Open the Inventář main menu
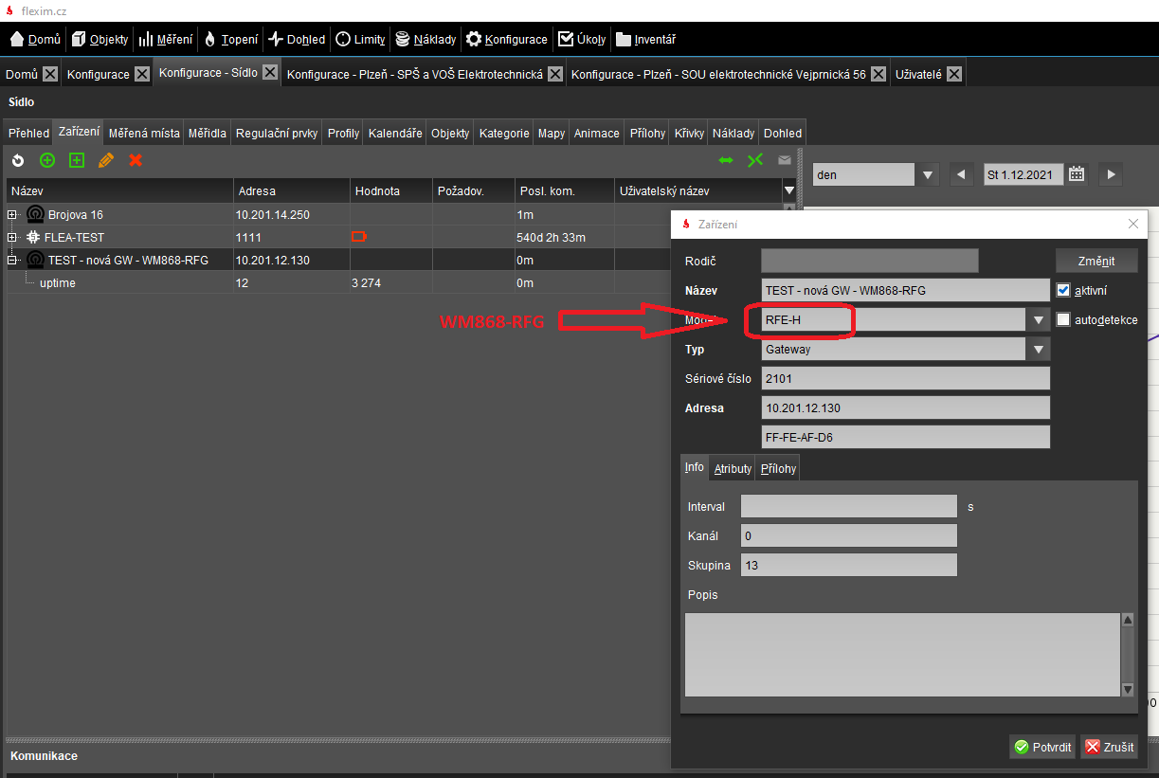Viewport: 1159px width, 778px height. [644, 40]
